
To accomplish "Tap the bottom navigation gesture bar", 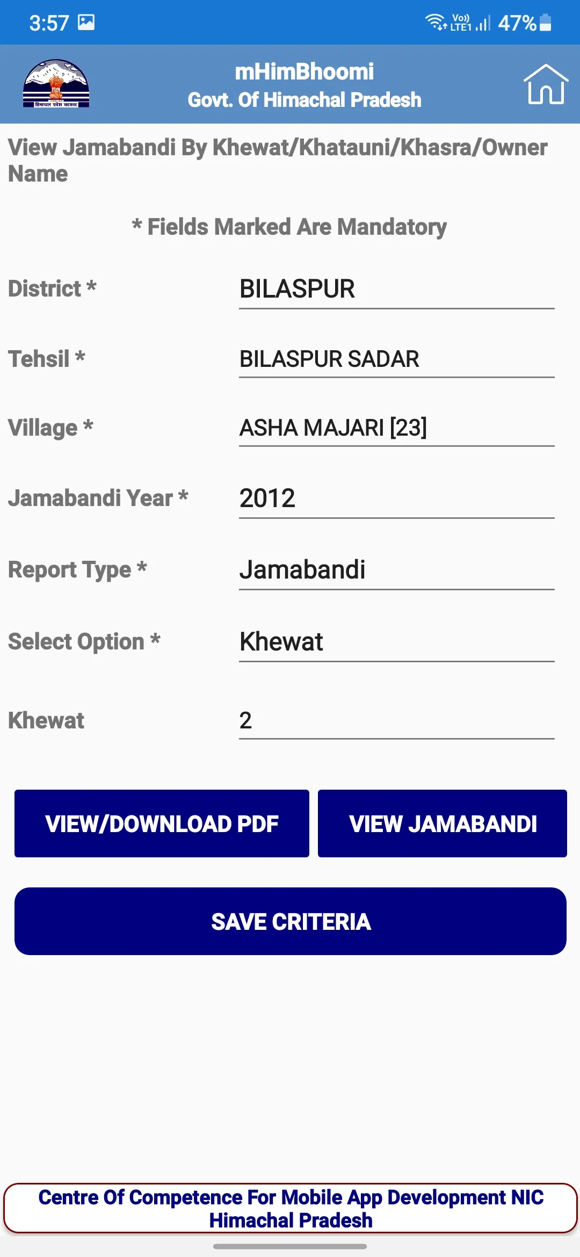I will pyautogui.click(x=290, y=1246).
